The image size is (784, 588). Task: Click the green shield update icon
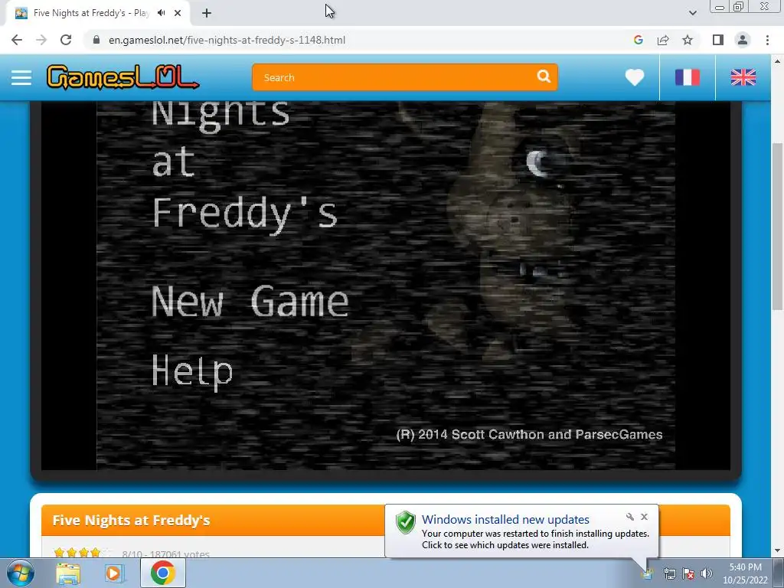pos(406,522)
